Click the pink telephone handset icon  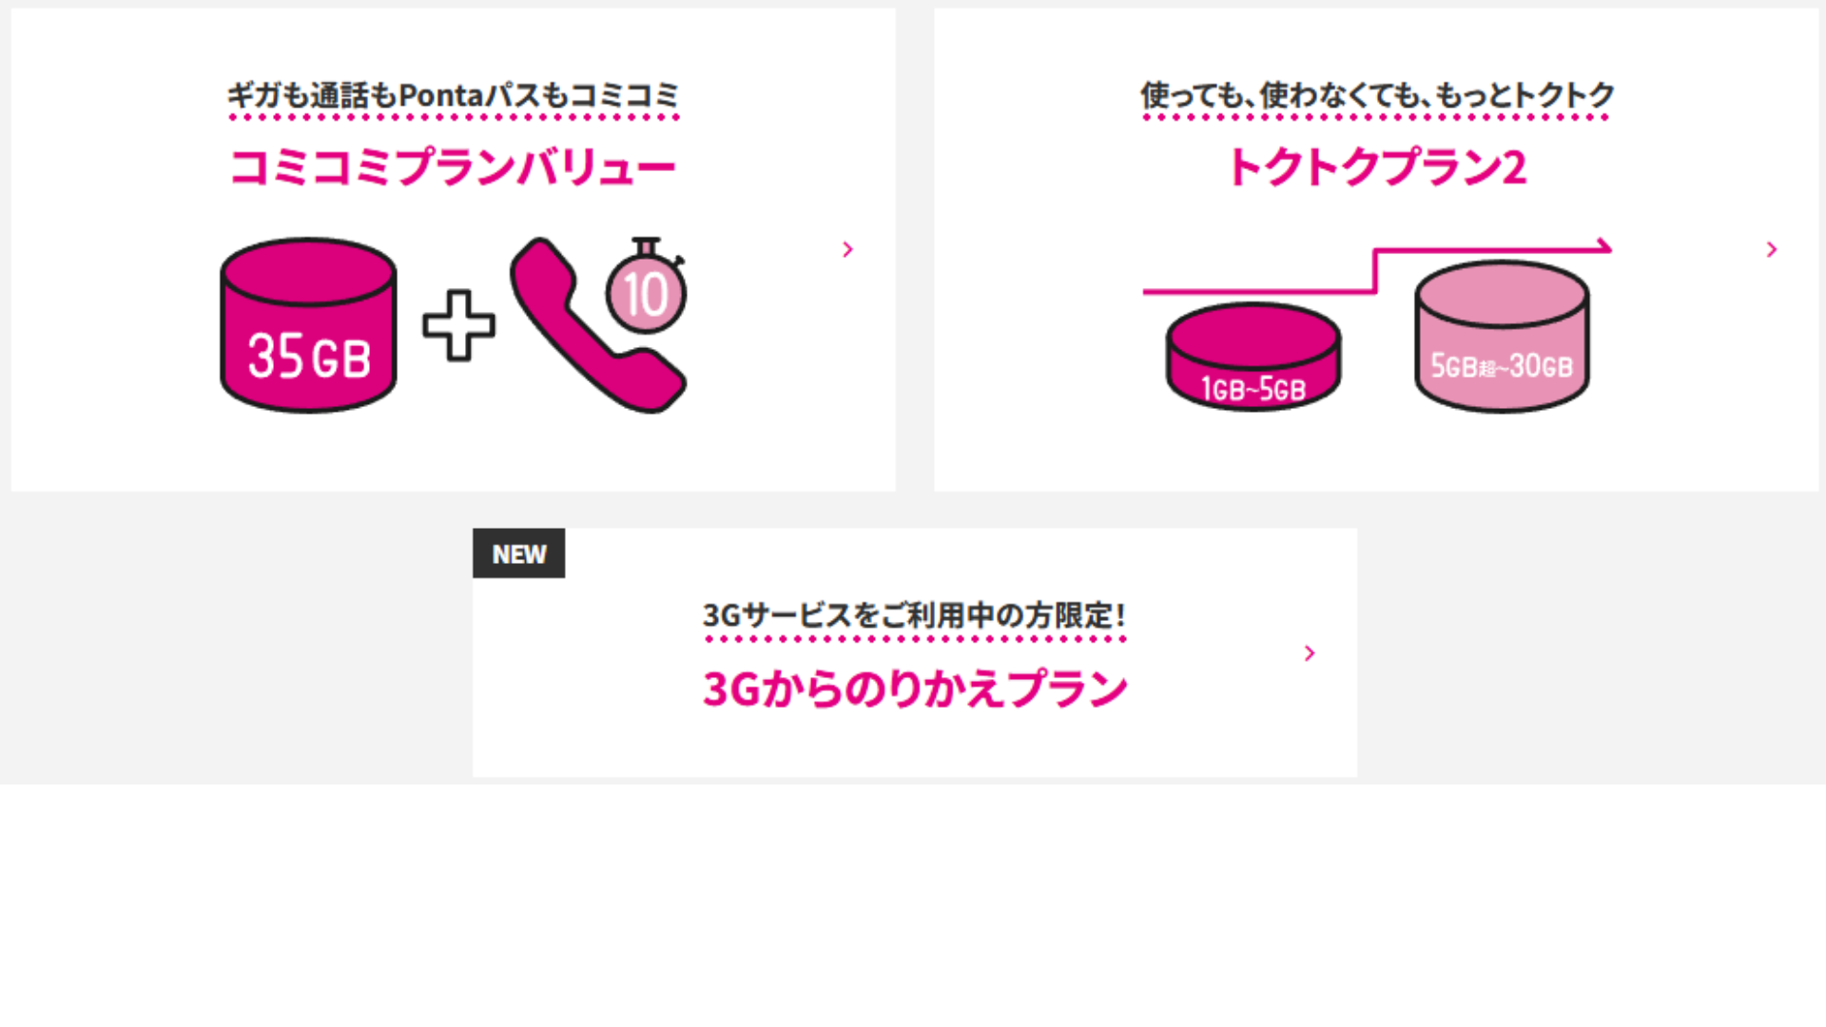coord(595,328)
